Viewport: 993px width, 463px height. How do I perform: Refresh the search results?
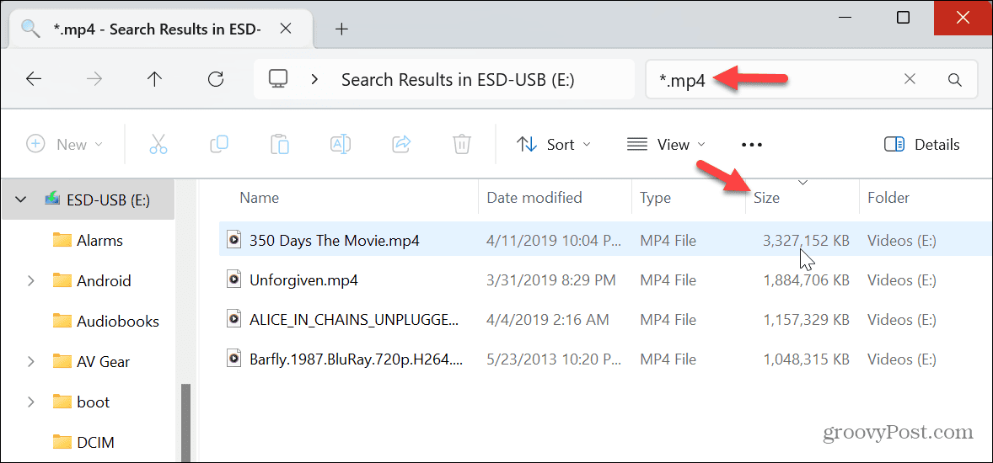(x=216, y=80)
